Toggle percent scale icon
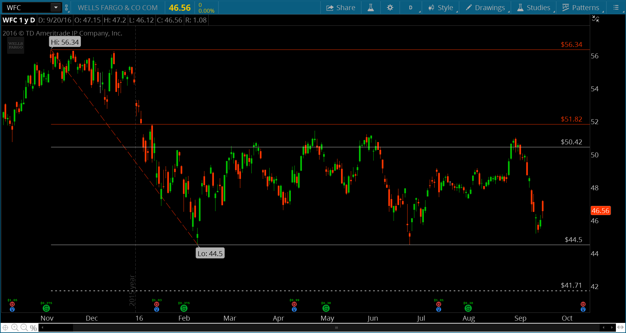Screen dimensions: 626x333 33,328
